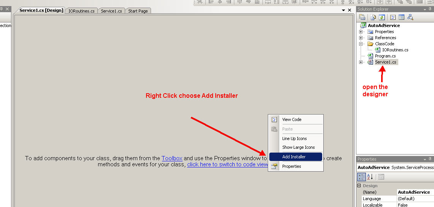
Task: Collapse the Design category in Properties grid
Action: pos(359,186)
